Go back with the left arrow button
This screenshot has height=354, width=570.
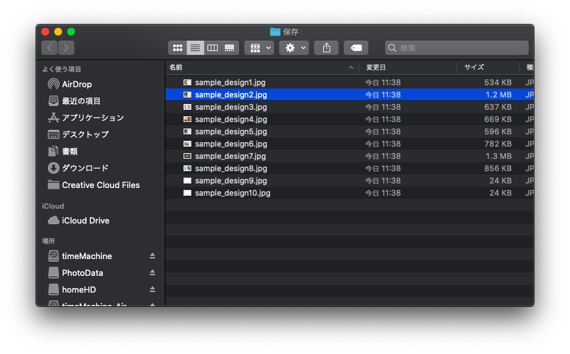pyautogui.click(x=49, y=48)
